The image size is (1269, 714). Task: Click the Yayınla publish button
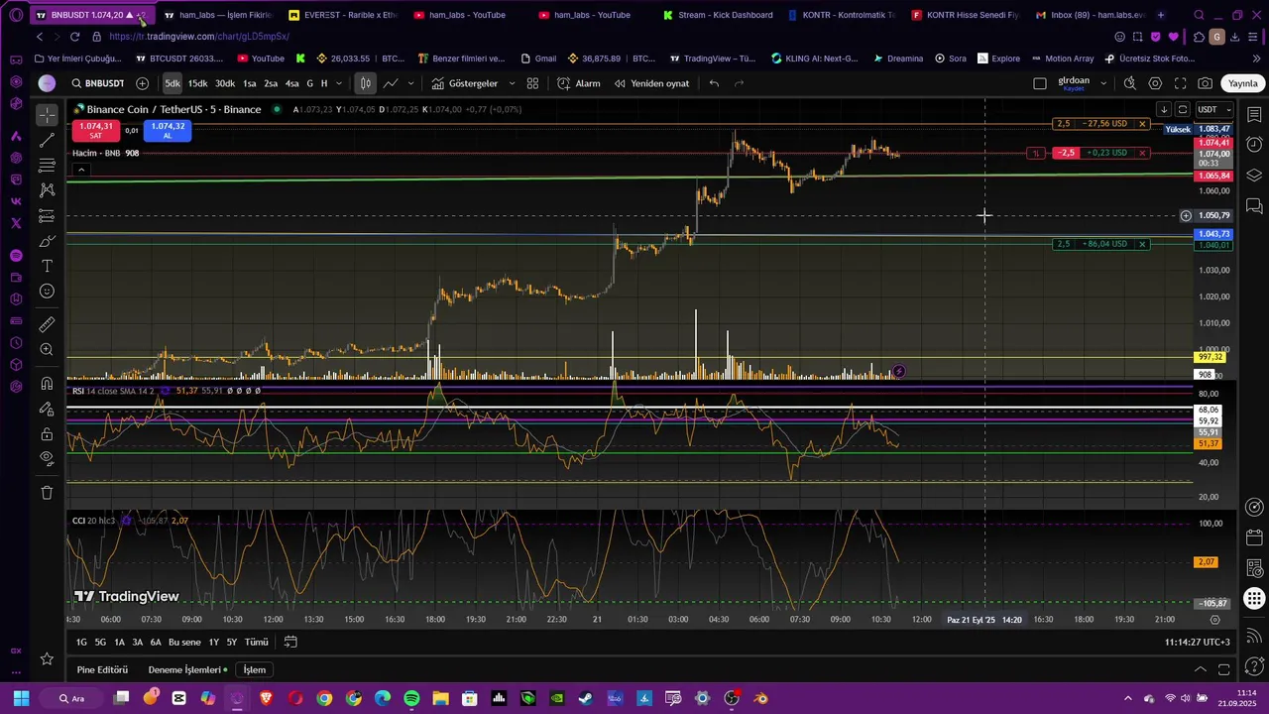(1243, 83)
